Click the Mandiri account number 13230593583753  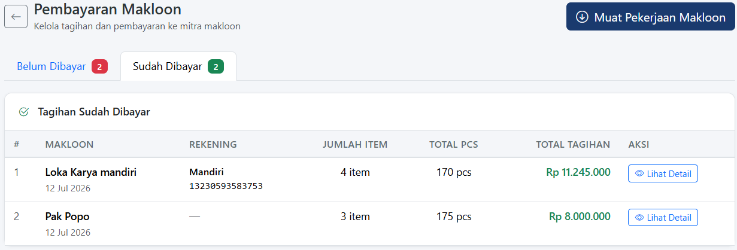click(x=226, y=186)
